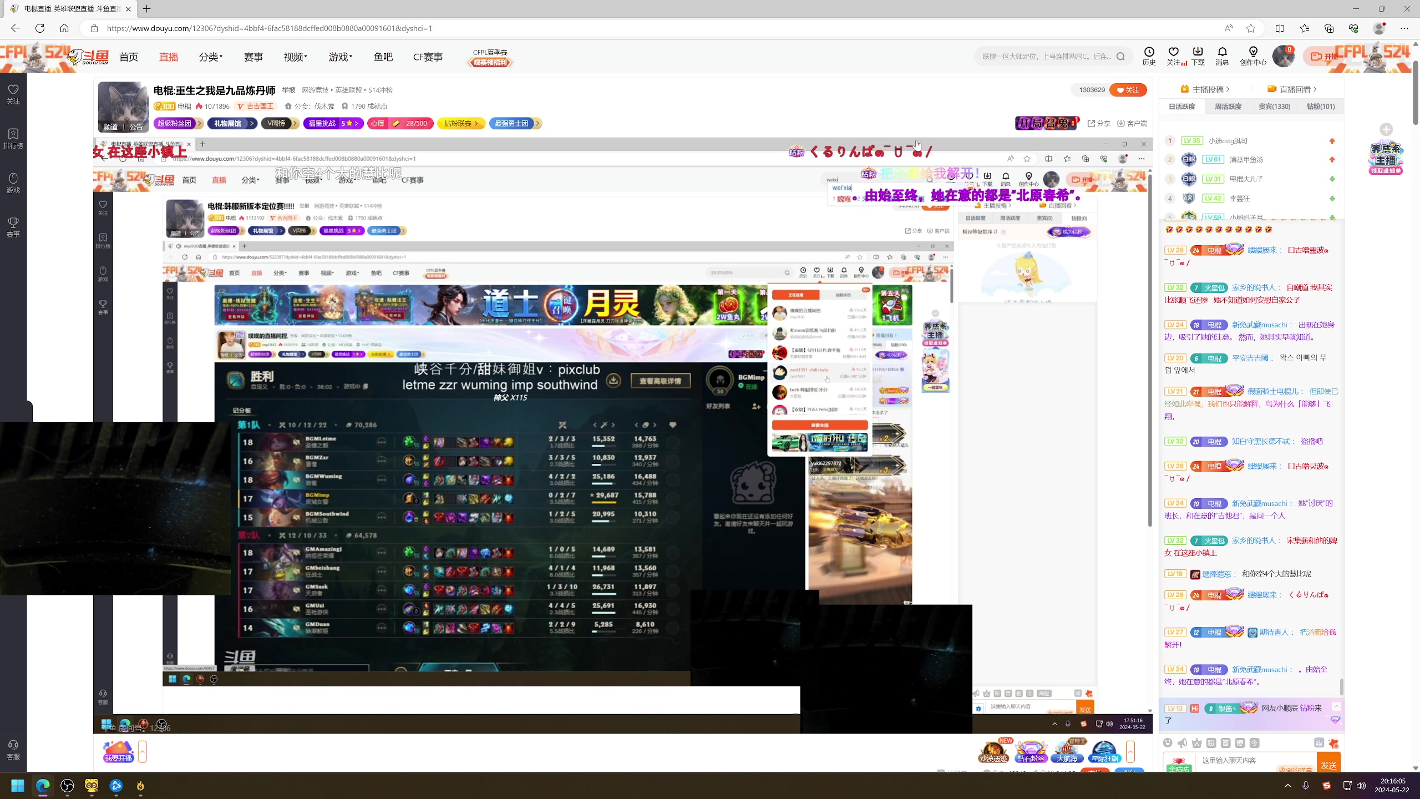1420x799 pixels.
Task: Click the 下载 download icon in header
Action: click(x=1198, y=55)
